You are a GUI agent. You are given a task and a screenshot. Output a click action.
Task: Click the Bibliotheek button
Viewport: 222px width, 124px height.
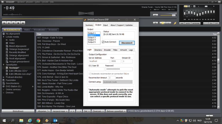[x=18, y=111]
